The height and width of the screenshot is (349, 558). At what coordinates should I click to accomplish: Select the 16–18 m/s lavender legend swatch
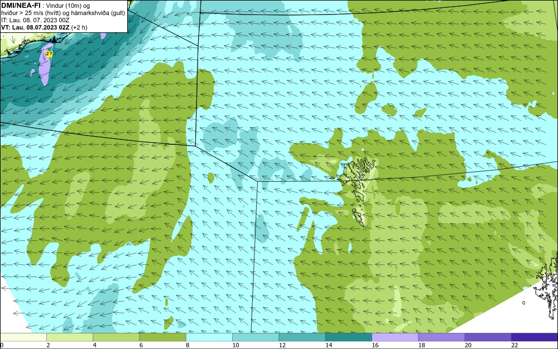click(x=395, y=337)
